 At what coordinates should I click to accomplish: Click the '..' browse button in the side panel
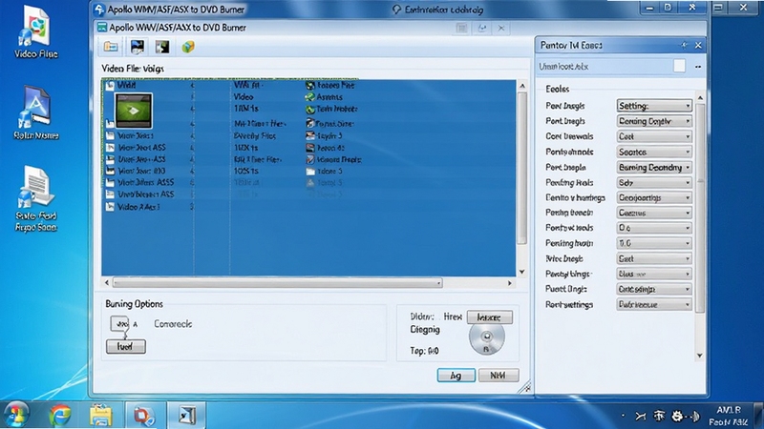[x=698, y=67]
